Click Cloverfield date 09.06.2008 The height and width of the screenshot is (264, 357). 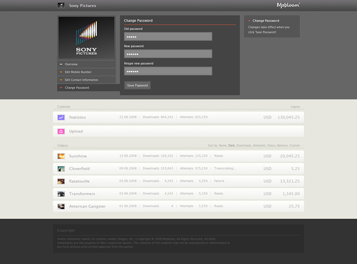[x=128, y=169]
